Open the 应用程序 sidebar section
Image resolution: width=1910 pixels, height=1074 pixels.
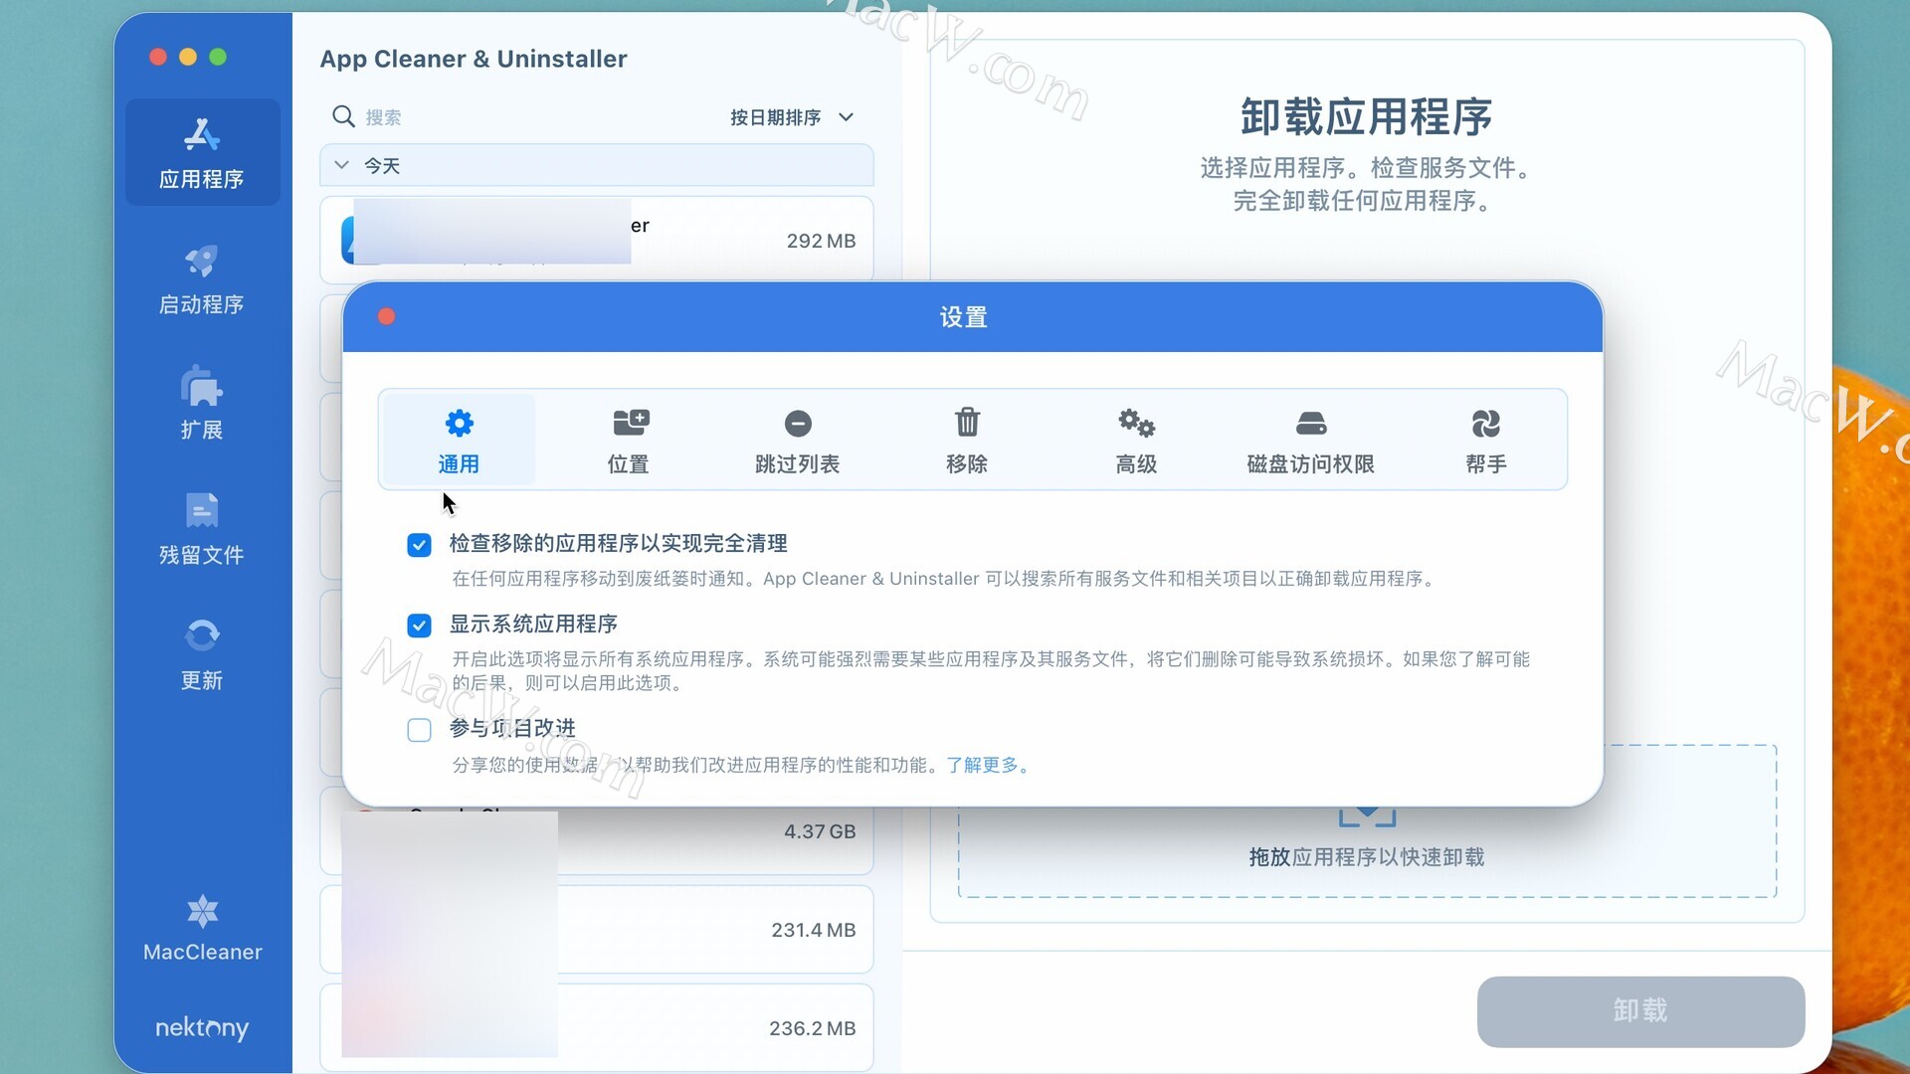202,152
